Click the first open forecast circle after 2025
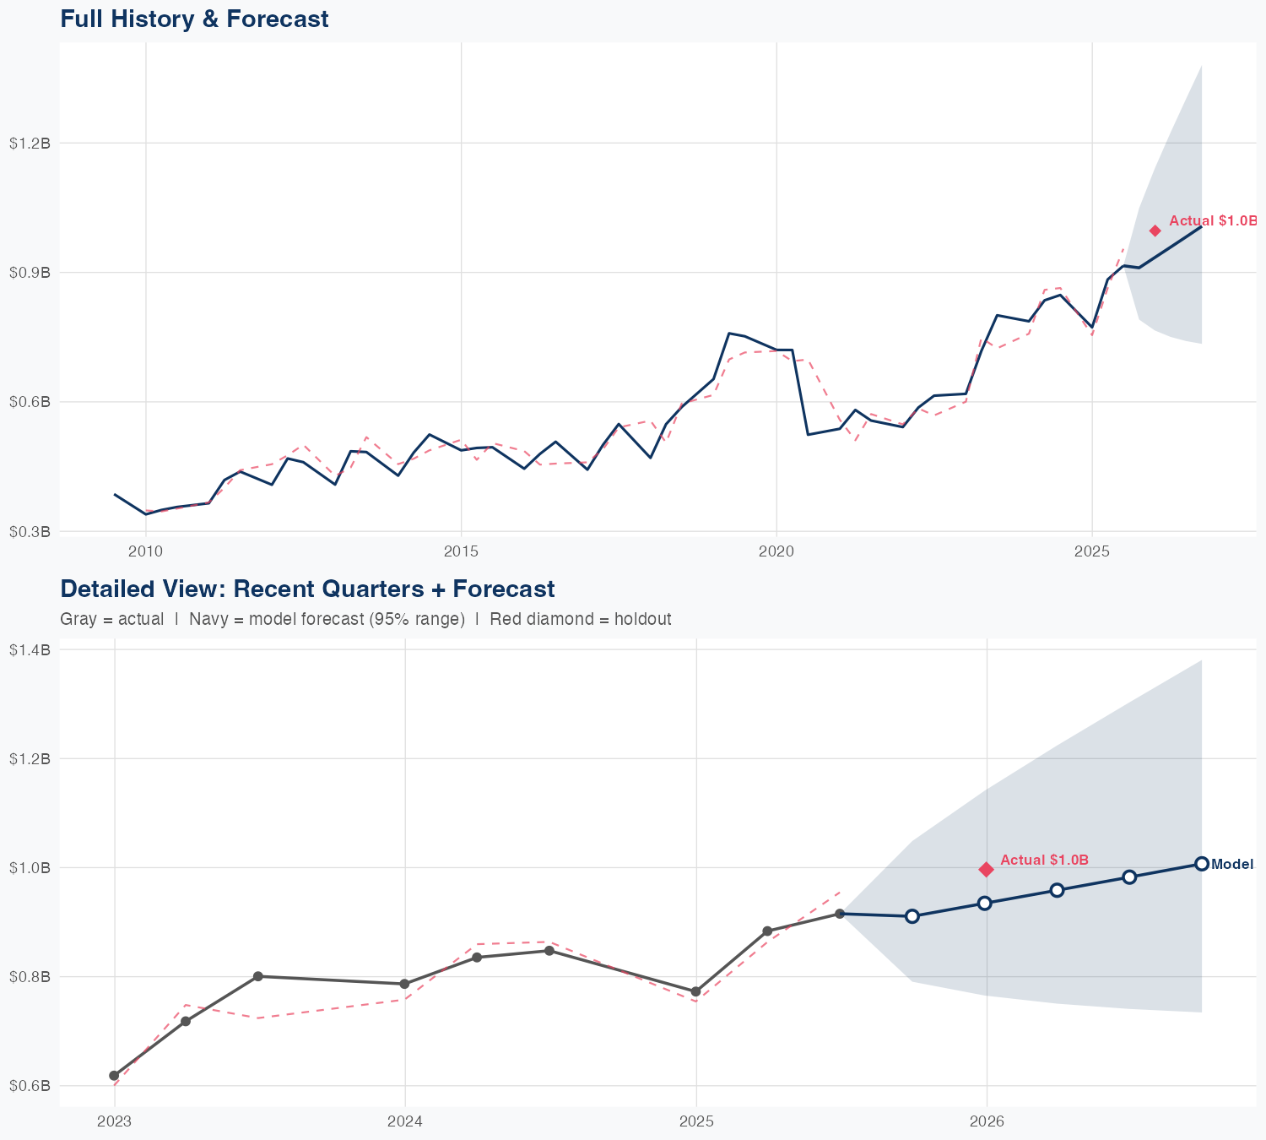This screenshot has width=1266, height=1140. 912,916
